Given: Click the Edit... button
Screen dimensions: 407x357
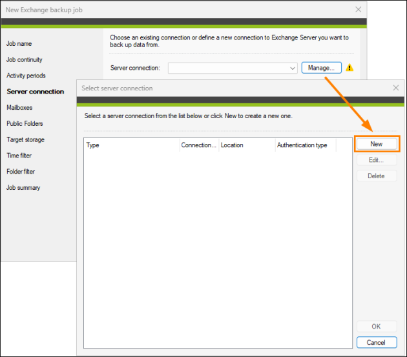Looking at the screenshot, I should click(377, 160).
